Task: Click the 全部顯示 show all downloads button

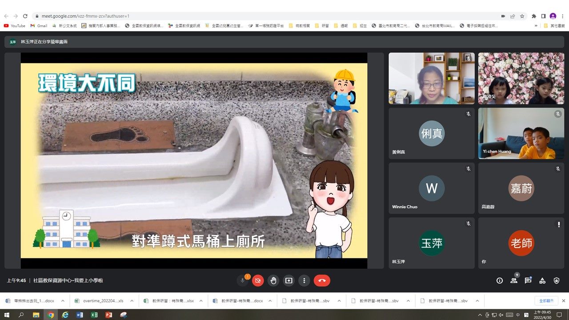Action: pos(546,301)
